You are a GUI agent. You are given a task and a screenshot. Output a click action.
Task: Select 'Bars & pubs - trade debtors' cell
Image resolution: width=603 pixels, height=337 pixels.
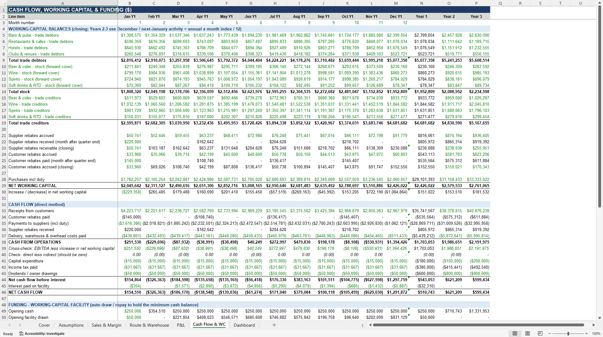coord(63,35)
